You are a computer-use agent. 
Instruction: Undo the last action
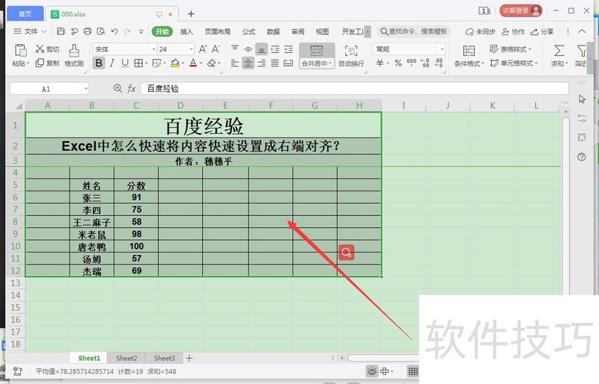pos(115,31)
